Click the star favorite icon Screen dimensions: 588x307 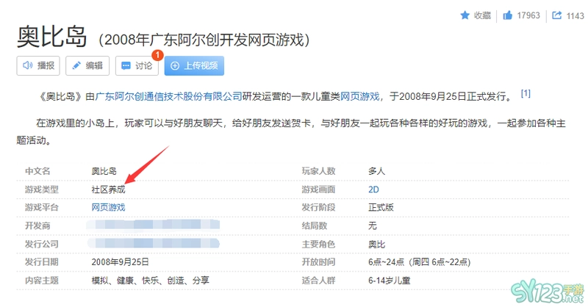[465, 15]
